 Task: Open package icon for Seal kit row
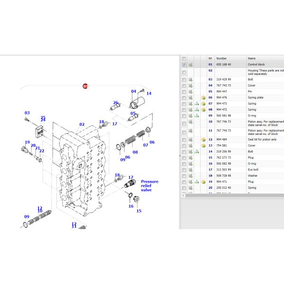tap(203, 140)
